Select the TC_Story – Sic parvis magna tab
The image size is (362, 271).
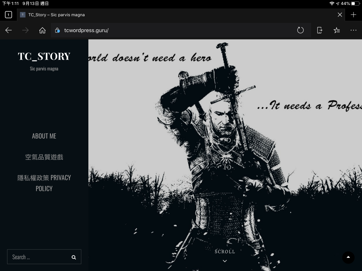[x=181, y=15]
